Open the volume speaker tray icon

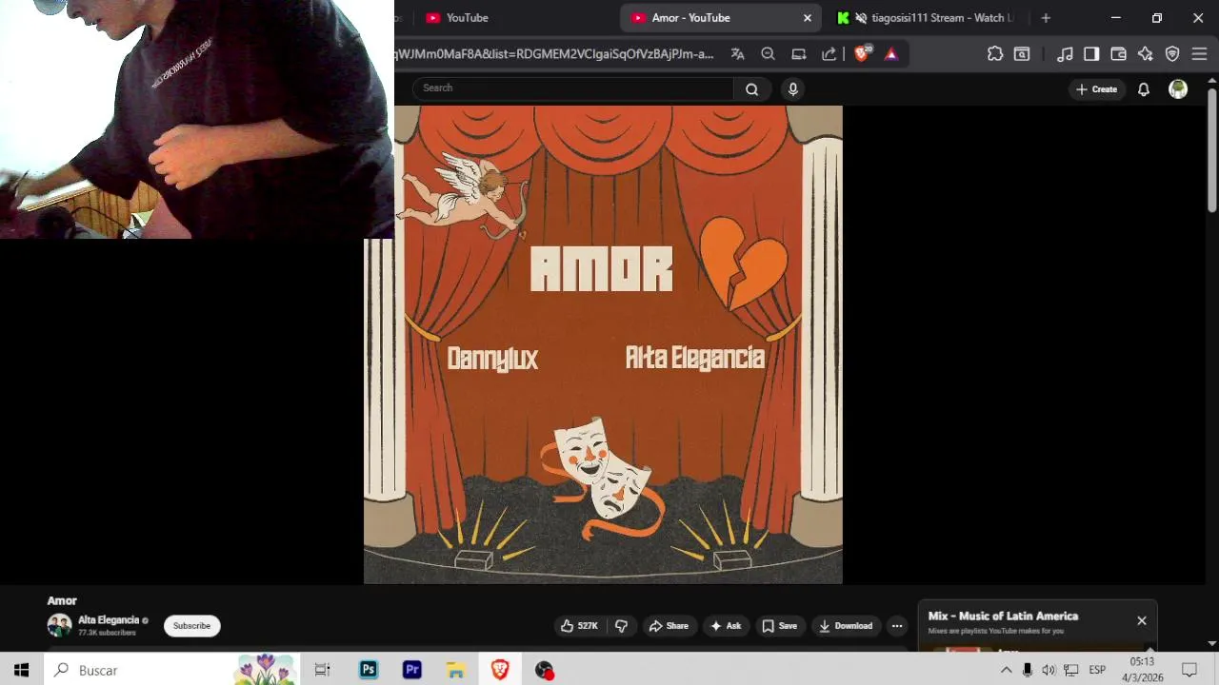point(1049,670)
